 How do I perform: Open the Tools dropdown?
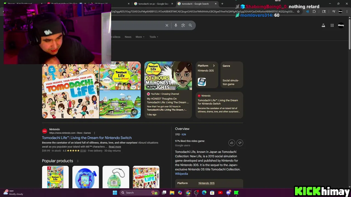click(154, 37)
